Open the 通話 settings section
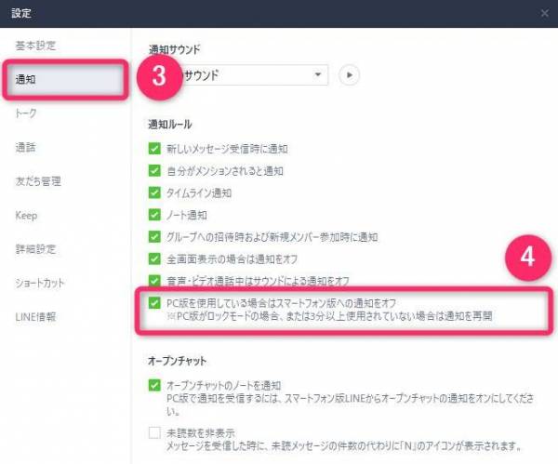558x464 pixels. tap(26, 147)
